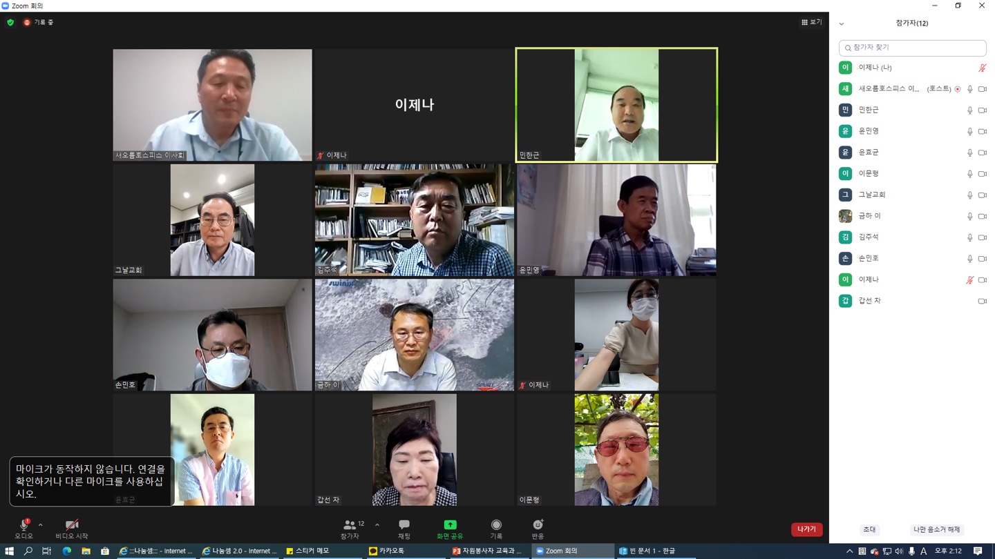Unmute 이제나 (나) with the red muted mic icon
The height and width of the screenshot is (559, 995).
982,68
